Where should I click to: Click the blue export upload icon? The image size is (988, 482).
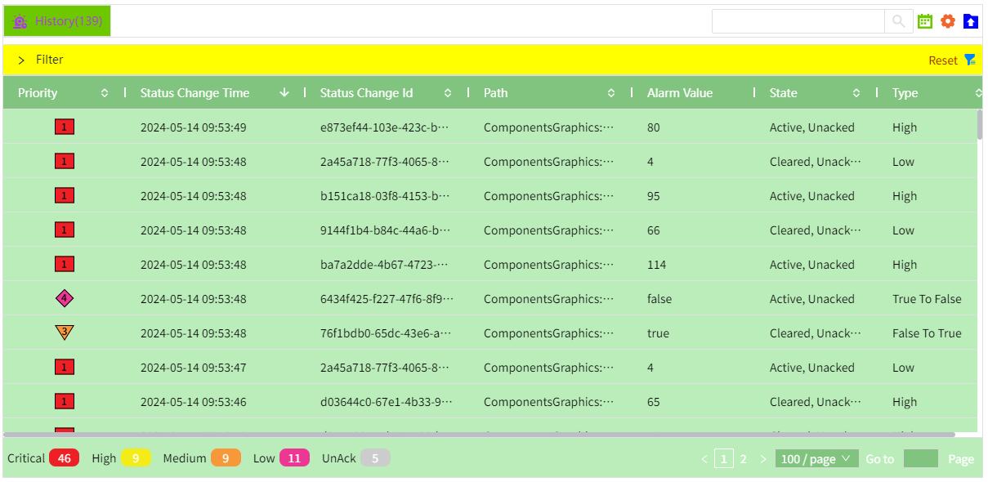[x=971, y=21]
